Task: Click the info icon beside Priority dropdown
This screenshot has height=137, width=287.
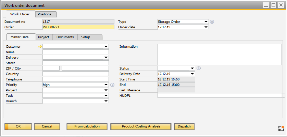Action: pos(112,85)
